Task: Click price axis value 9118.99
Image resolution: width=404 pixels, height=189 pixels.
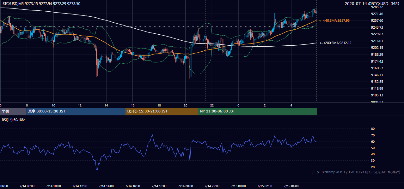Action: point(377,89)
